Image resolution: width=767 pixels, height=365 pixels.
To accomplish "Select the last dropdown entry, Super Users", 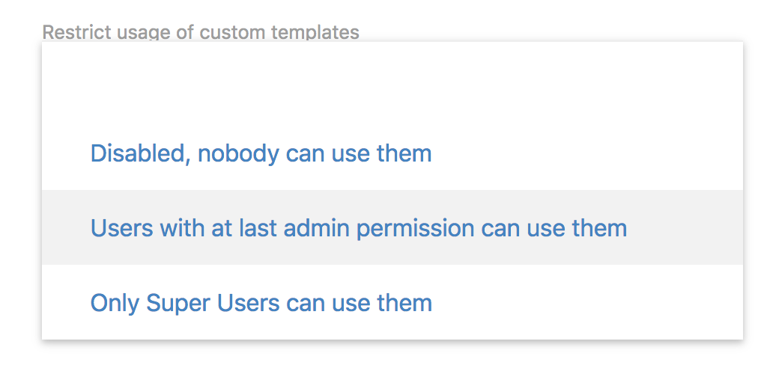I will click(x=261, y=302).
